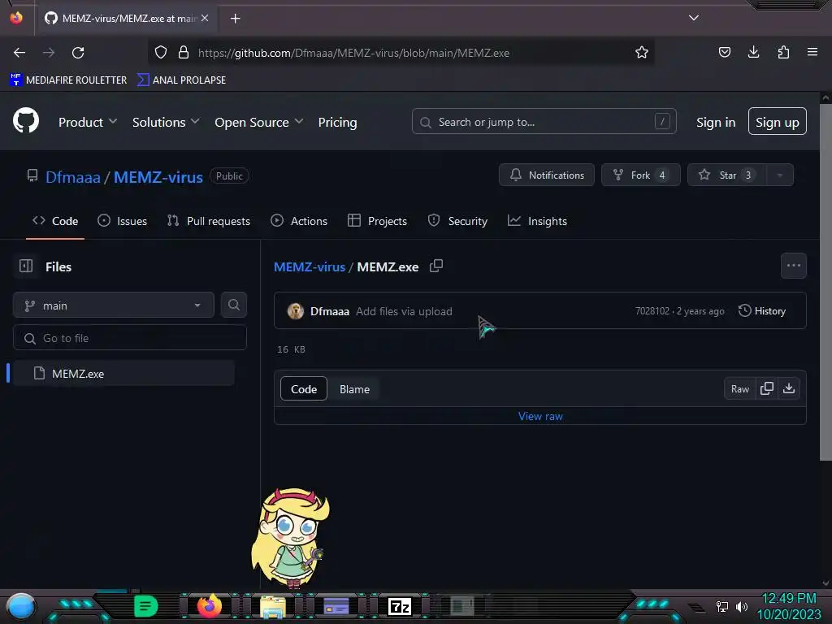Switch to the Projects tab
Screen dimensions: 832x624
click(377, 221)
